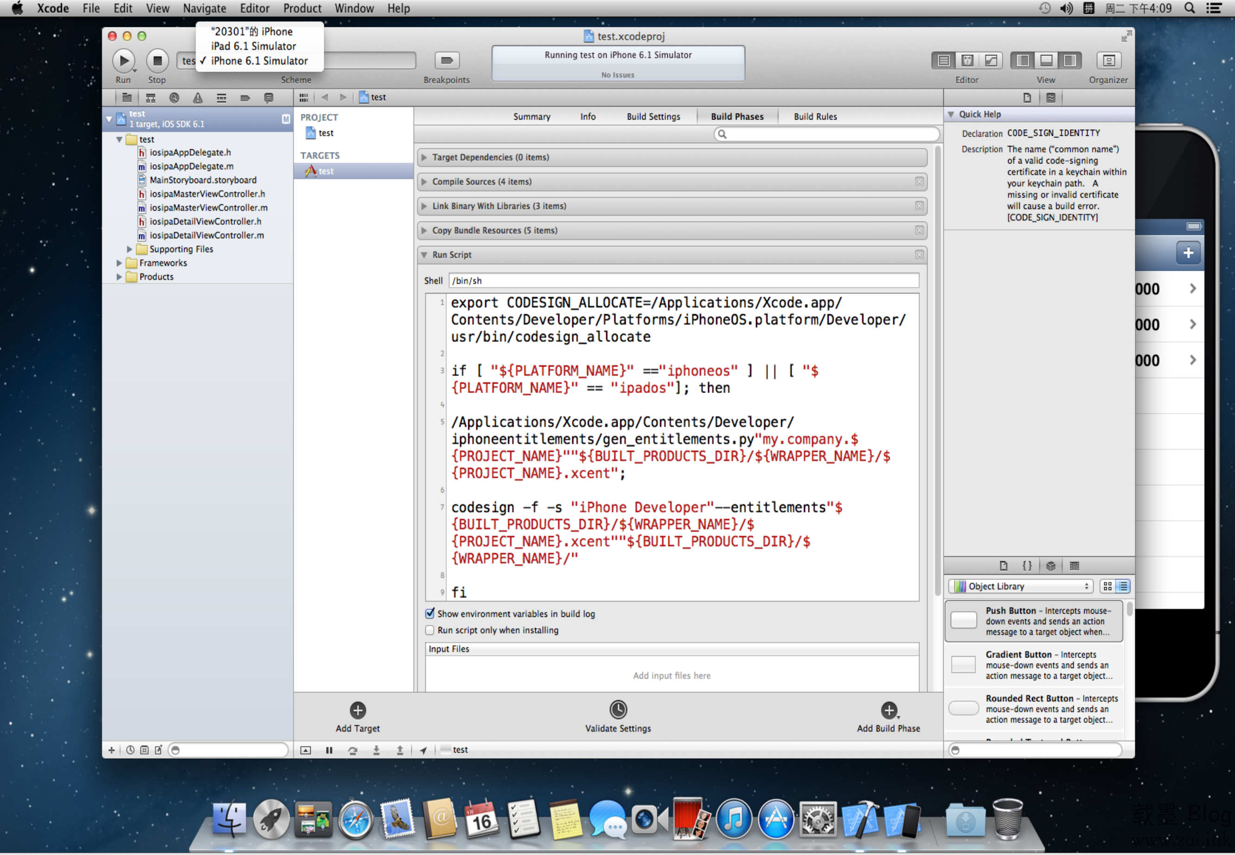Click the Add Build Phase button

(x=888, y=710)
